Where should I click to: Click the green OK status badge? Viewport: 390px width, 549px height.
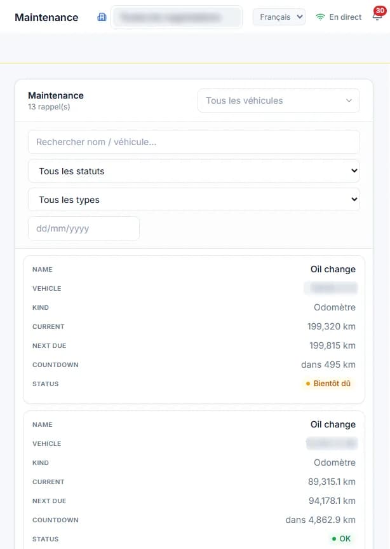tap(342, 538)
